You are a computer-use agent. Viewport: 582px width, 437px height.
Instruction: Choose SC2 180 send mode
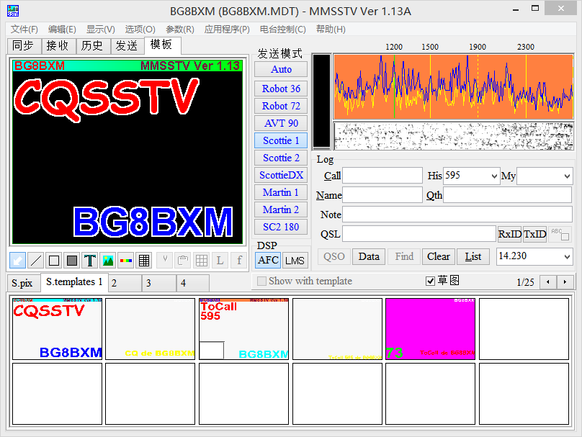click(281, 227)
